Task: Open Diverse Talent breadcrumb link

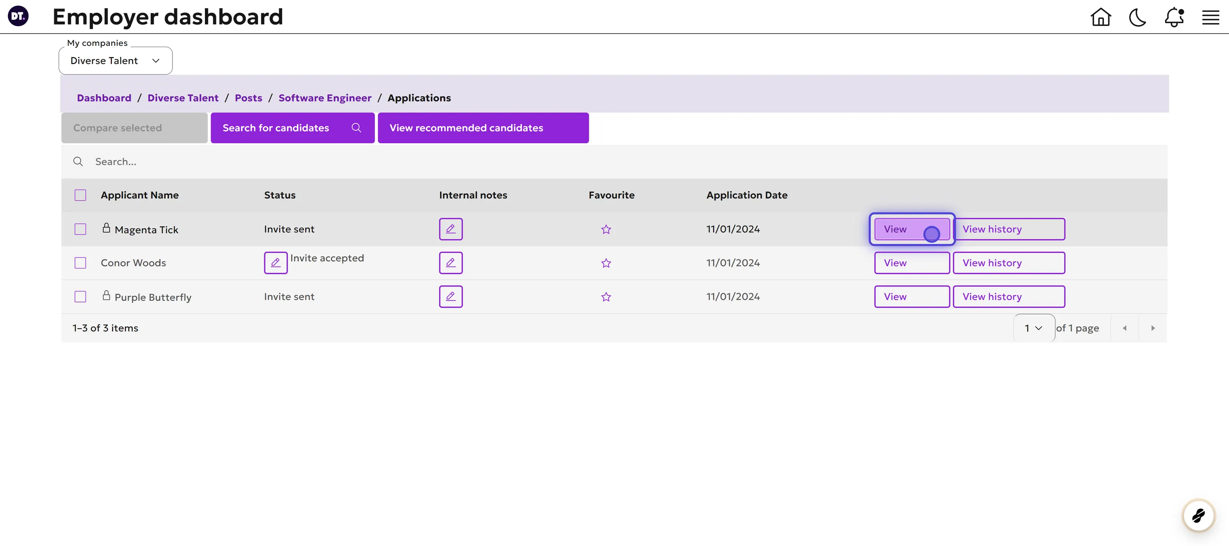Action: (183, 98)
